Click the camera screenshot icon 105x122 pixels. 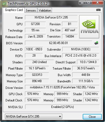pos(98,10)
